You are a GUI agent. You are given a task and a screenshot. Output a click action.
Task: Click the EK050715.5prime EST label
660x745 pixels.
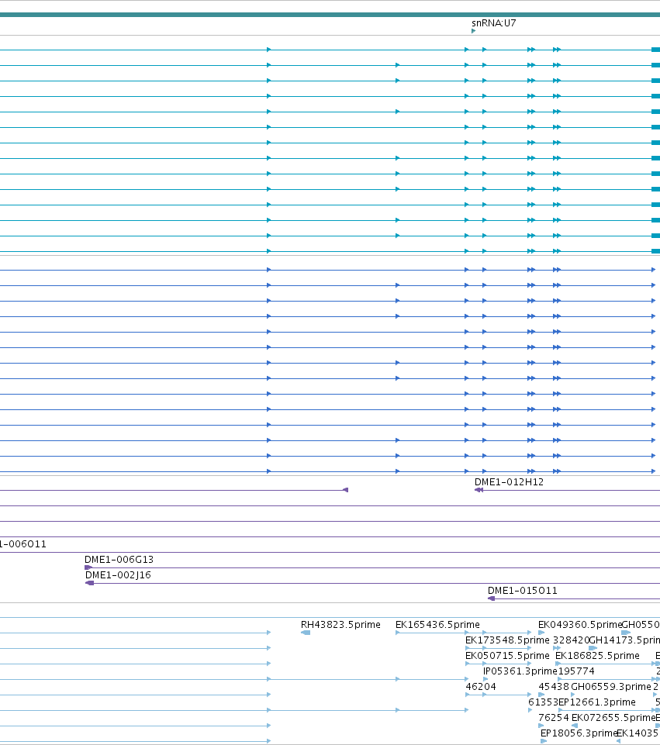point(507,656)
